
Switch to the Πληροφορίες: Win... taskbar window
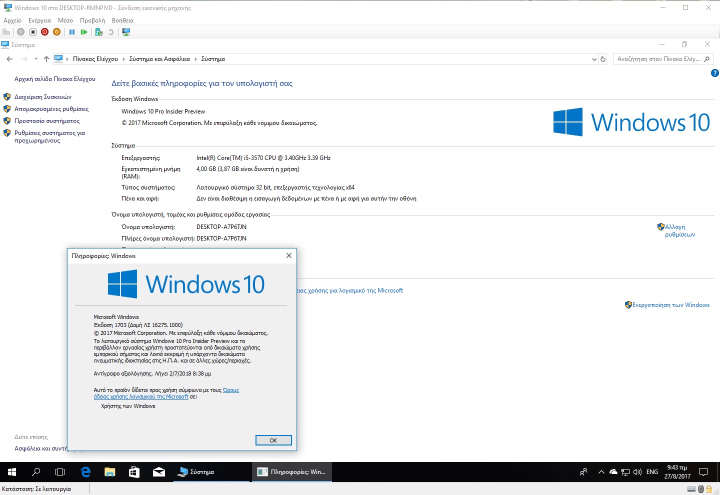click(x=291, y=472)
